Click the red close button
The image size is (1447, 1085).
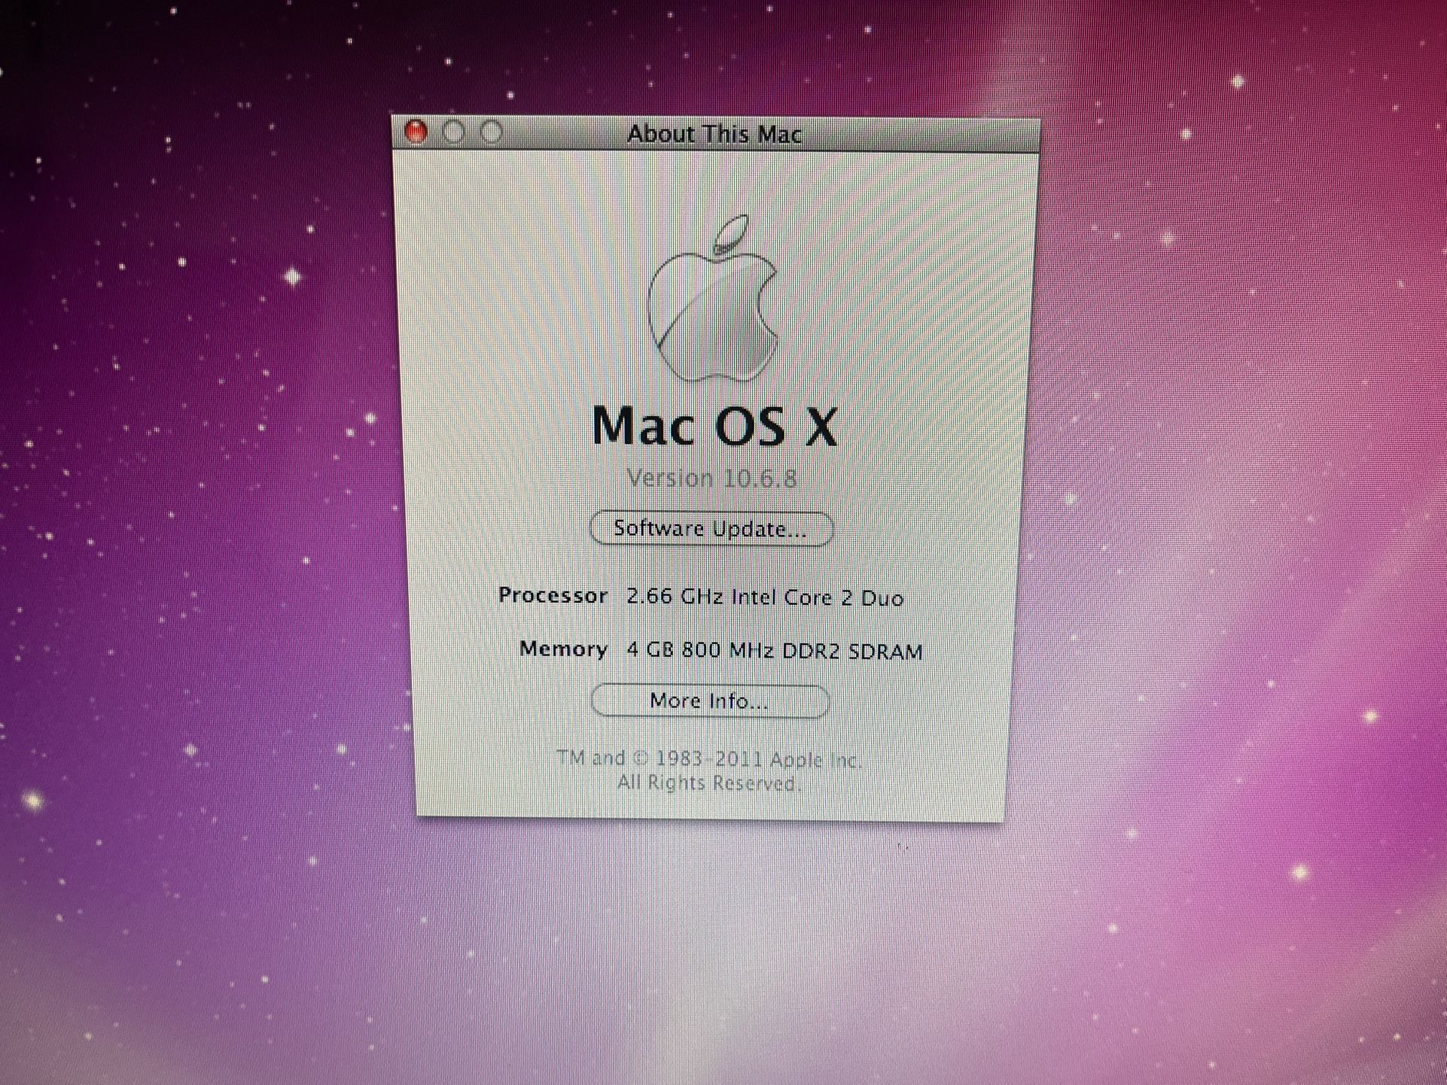tap(417, 132)
